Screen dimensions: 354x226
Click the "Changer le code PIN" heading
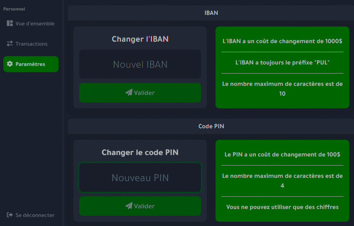click(x=140, y=152)
